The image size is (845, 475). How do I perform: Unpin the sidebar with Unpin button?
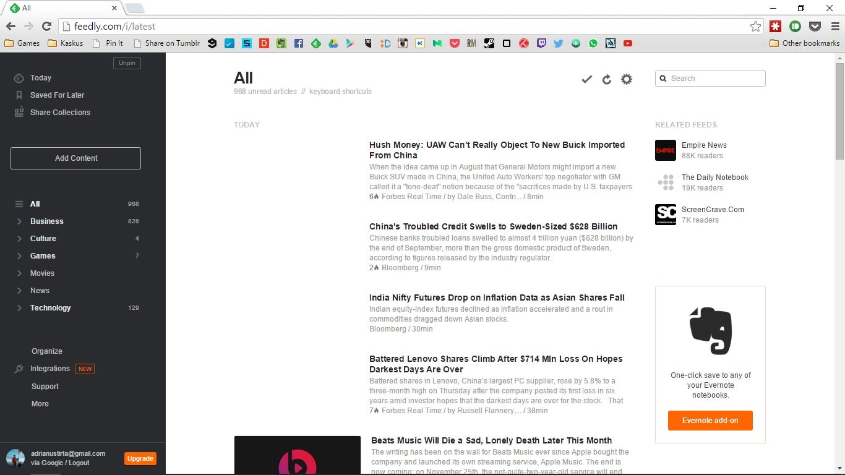(x=127, y=63)
